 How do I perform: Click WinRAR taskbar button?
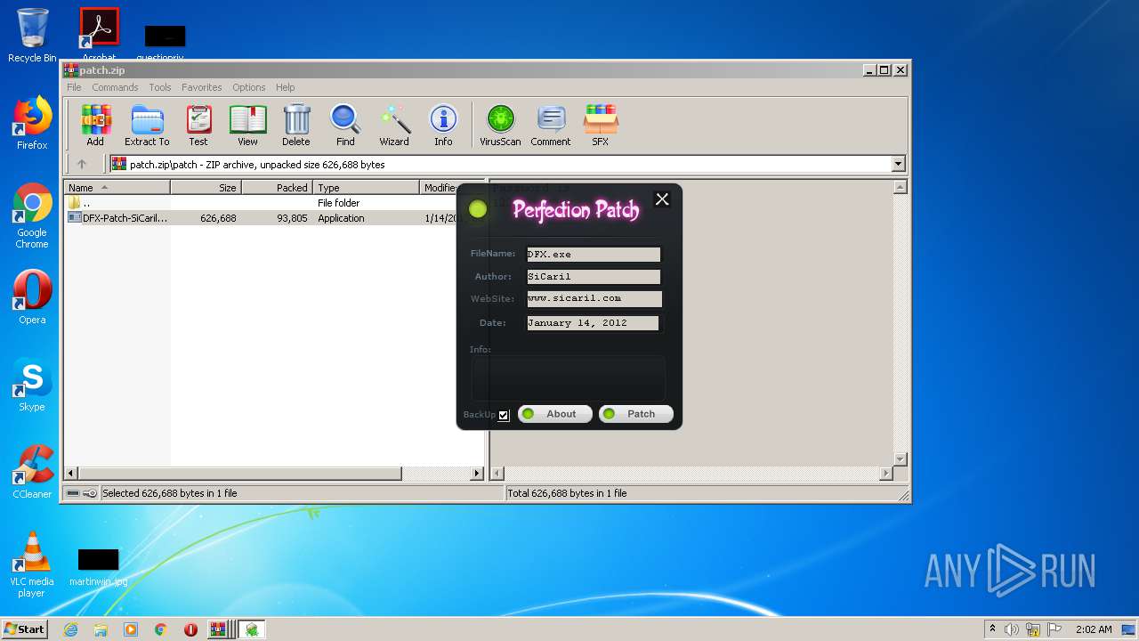click(x=220, y=629)
